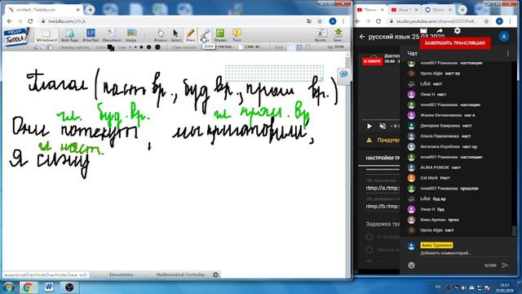The height and width of the screenshot is (294, 522).
Task: Click the chat scrollbar
Action: [514, 230]
